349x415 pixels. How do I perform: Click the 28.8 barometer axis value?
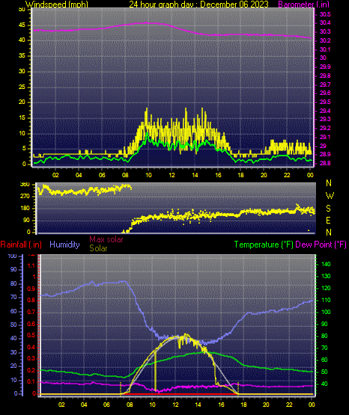[x=325, y=163]
